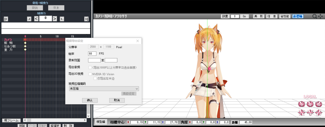Click the timeline horizontal scrollbar thumb
This screenshot has height=127, width=325.
[29, 120]
